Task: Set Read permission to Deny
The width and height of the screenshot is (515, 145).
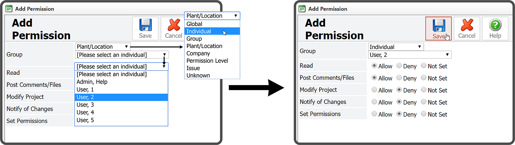Action: tap(399, 66)
